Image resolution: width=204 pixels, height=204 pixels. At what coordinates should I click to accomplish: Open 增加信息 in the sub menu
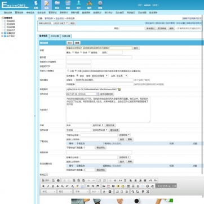coord(8,12)
